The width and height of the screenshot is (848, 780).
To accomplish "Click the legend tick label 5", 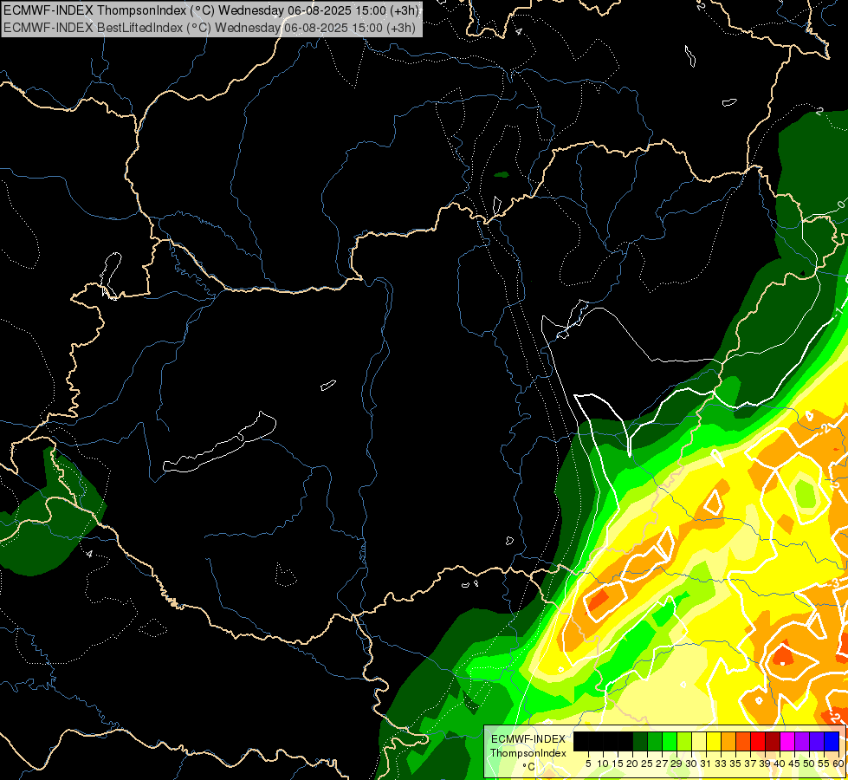I will (x=588, y=764).
